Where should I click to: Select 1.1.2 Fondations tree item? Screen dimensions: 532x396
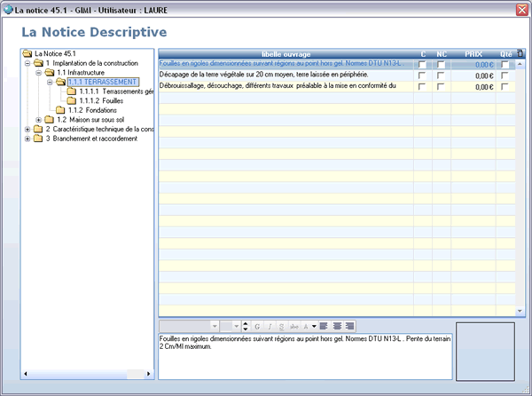[92, 110]
